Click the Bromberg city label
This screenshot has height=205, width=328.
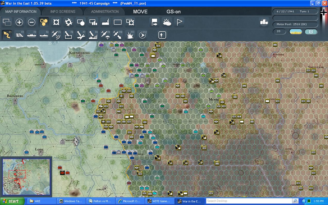pyautogui.click(x=15, y=96)
